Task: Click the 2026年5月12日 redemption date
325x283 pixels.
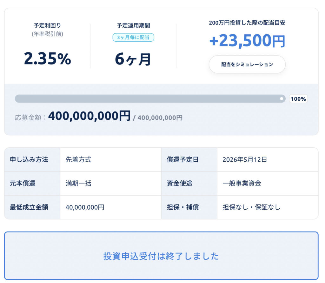Action: pyautogui.click(x=245, y=159)
